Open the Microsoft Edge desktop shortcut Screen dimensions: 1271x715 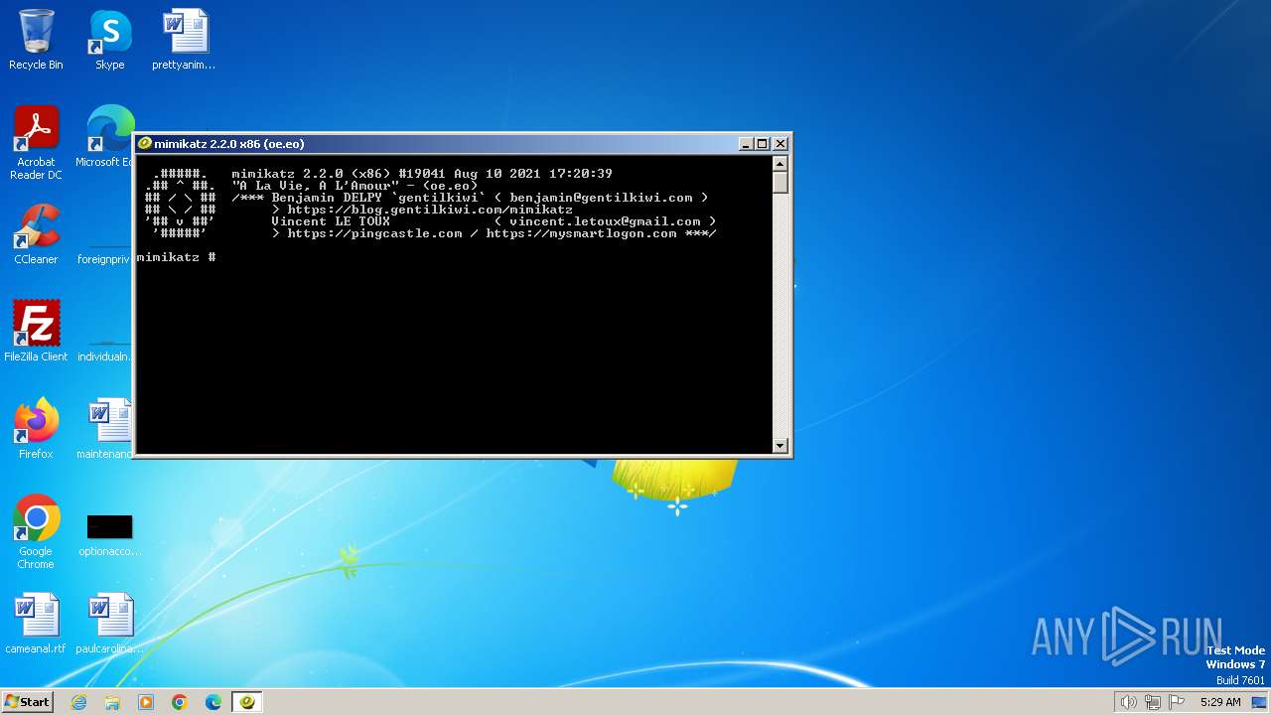pyautogui.click(x=105, y=137)
